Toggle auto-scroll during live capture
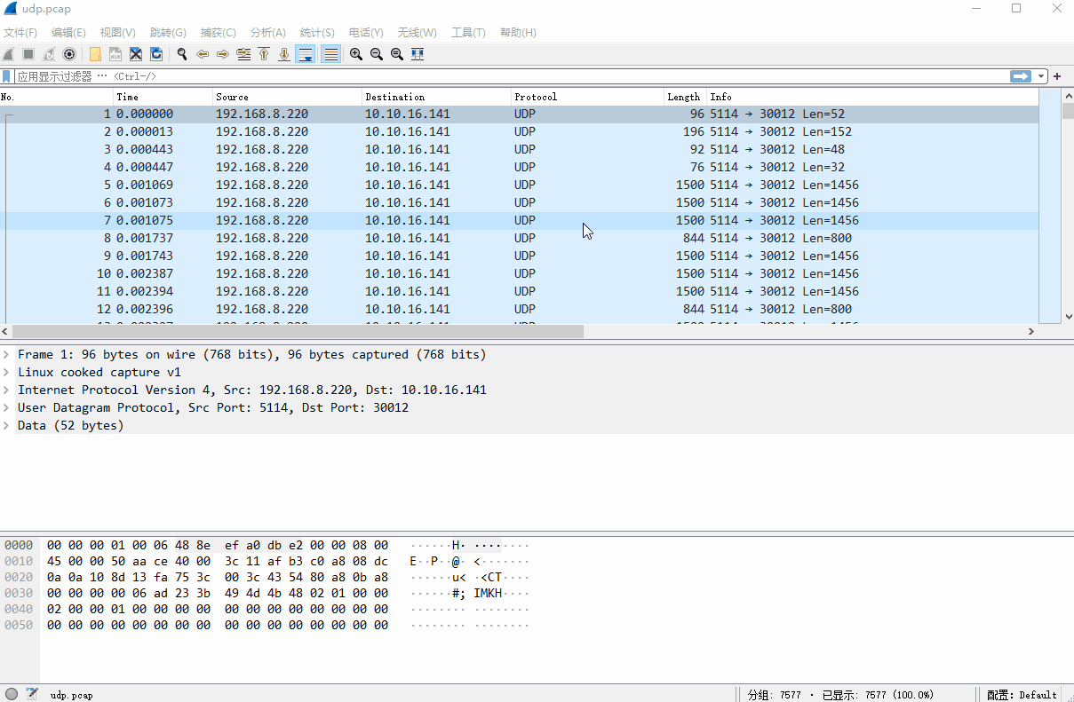Screen dimensions: 1074x702 coord(305,54)
